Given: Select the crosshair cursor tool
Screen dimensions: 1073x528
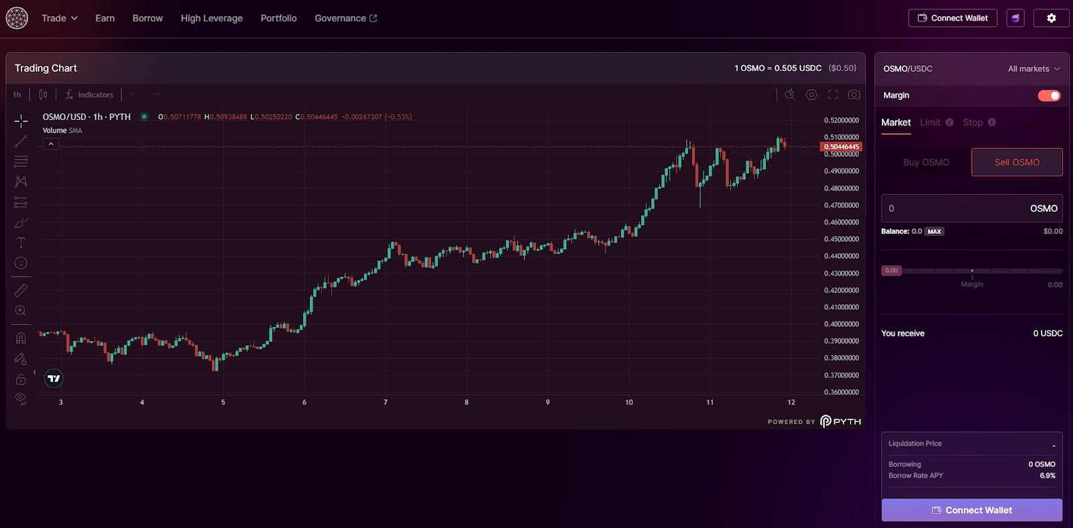Looking at the screenshot, I should click(x=21, y=121).
